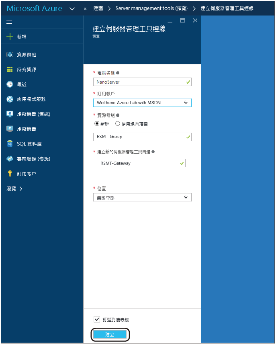
Task: Maximize the blade with square icon
Action: point(182,21)
